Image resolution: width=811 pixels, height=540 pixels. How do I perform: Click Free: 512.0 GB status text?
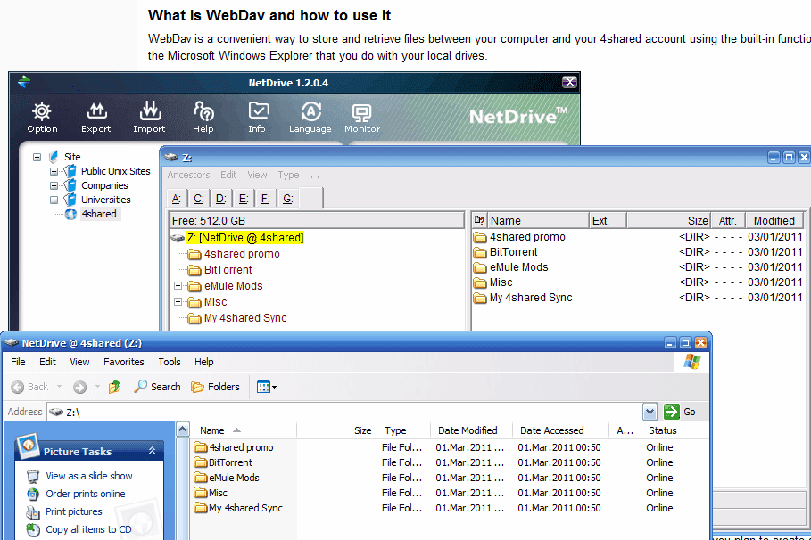tap(209, 221)
